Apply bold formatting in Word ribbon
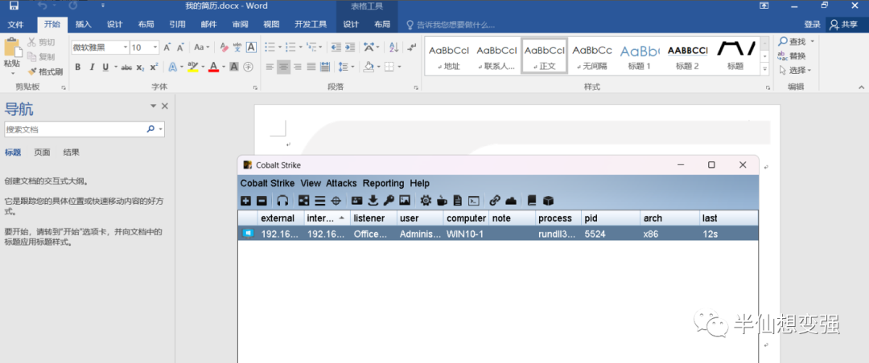The image size is (869, 363). [x=77, y=67]
